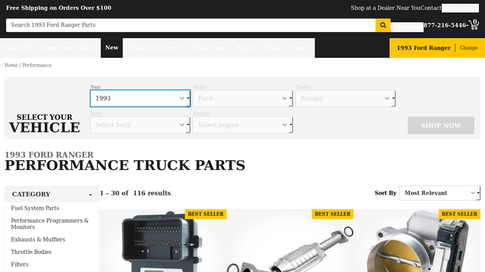Image resolution: width=485 pixels, height=272 pixels.
Task: Open the Select body dropdown
Action: tap(140, 125)
